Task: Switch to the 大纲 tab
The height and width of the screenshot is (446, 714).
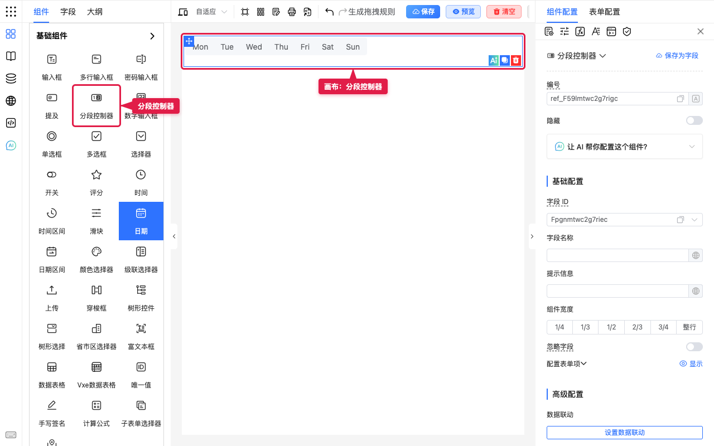Action: click(95, 12)
